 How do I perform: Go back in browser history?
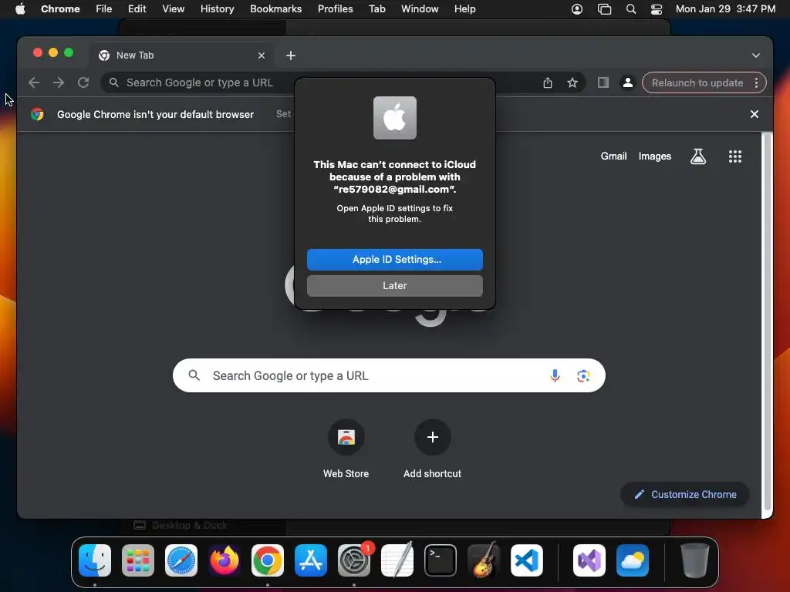(34, 82)
